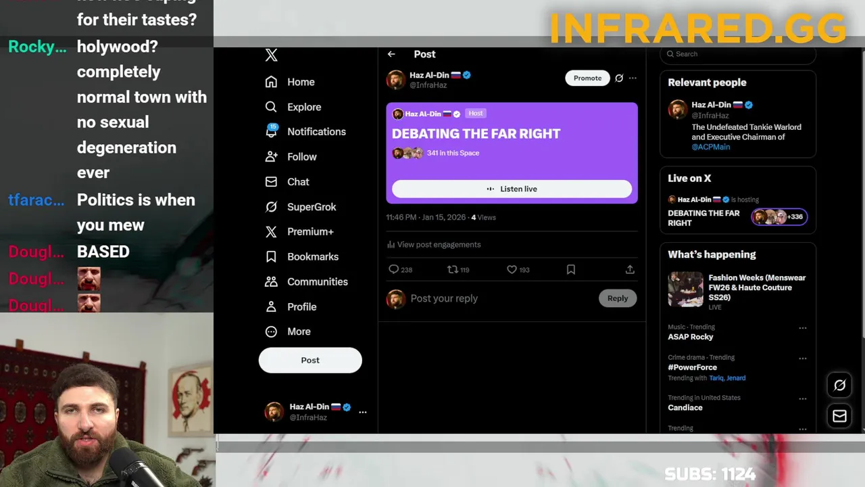Click the share upload icon on the post

pyautogui.click(x=630, y=270)
